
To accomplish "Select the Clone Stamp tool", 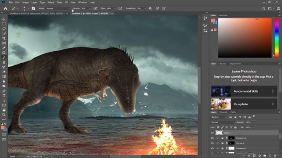I will (4, 62).
